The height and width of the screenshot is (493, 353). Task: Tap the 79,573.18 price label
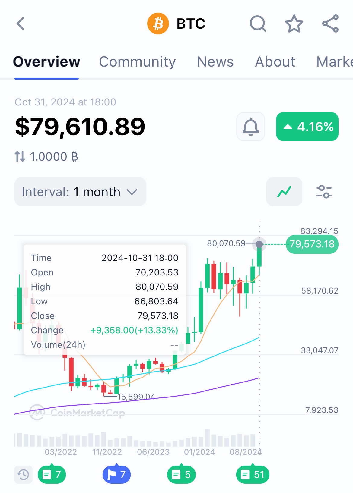[x=312, y=244]
